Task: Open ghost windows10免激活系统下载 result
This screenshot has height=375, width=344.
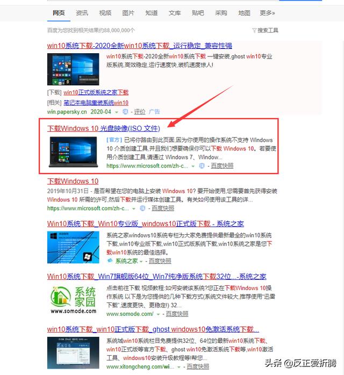Action: [x=153, y=329]
